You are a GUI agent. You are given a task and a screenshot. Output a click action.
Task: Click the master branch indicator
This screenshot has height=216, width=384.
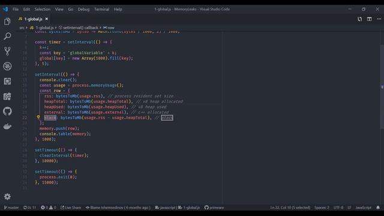pyautogui.click(x=11, y=208)
